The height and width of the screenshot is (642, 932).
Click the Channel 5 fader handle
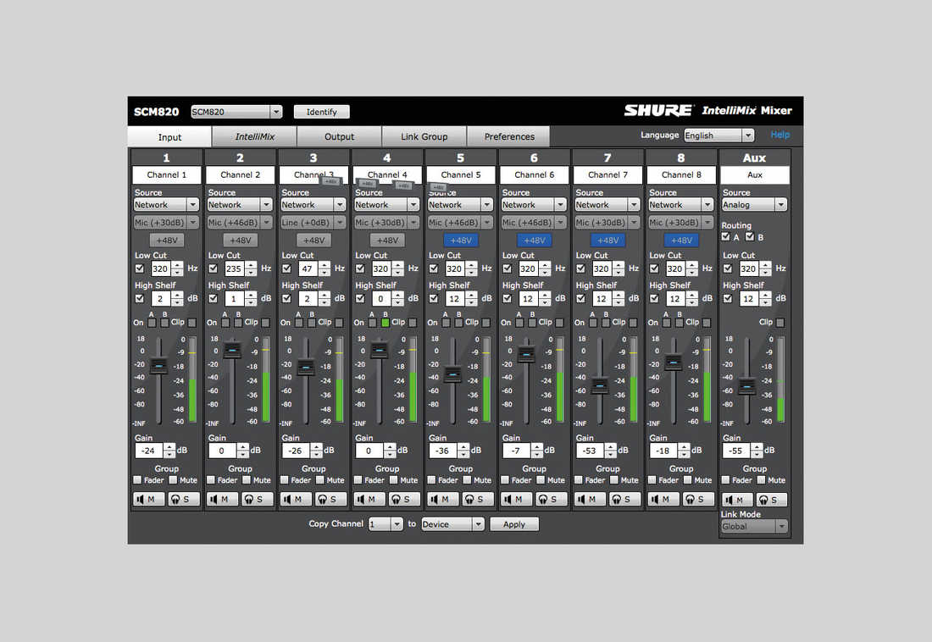[x=453, y=374]
